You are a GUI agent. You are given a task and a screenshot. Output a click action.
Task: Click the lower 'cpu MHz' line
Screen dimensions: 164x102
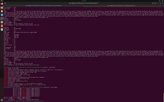coord(11,36)
